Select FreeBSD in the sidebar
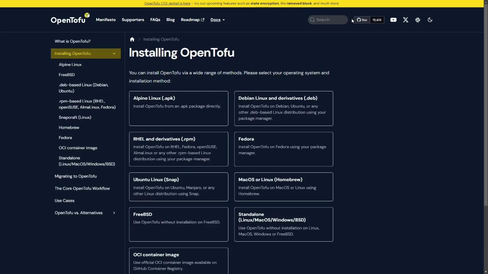Image resolution: width=488 pixels, height=274 pixels. pyautogui.click(x=67, y=75)
